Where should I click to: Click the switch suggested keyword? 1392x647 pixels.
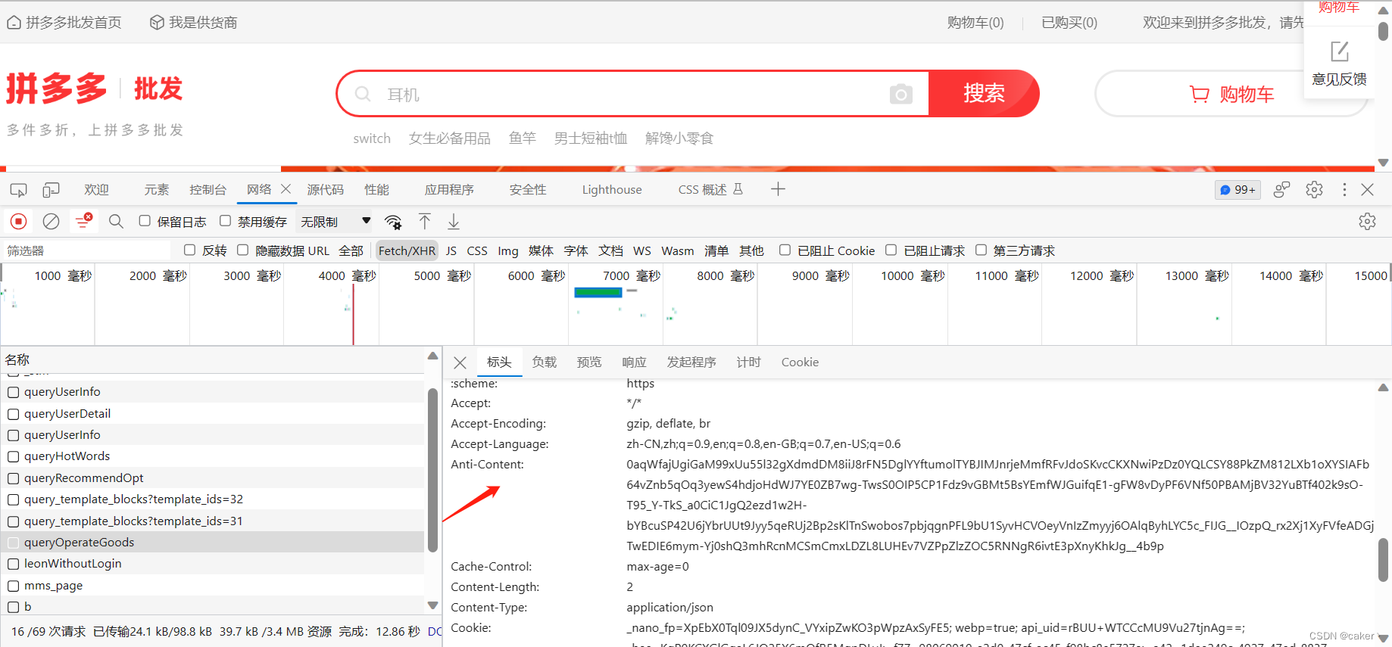372,138
